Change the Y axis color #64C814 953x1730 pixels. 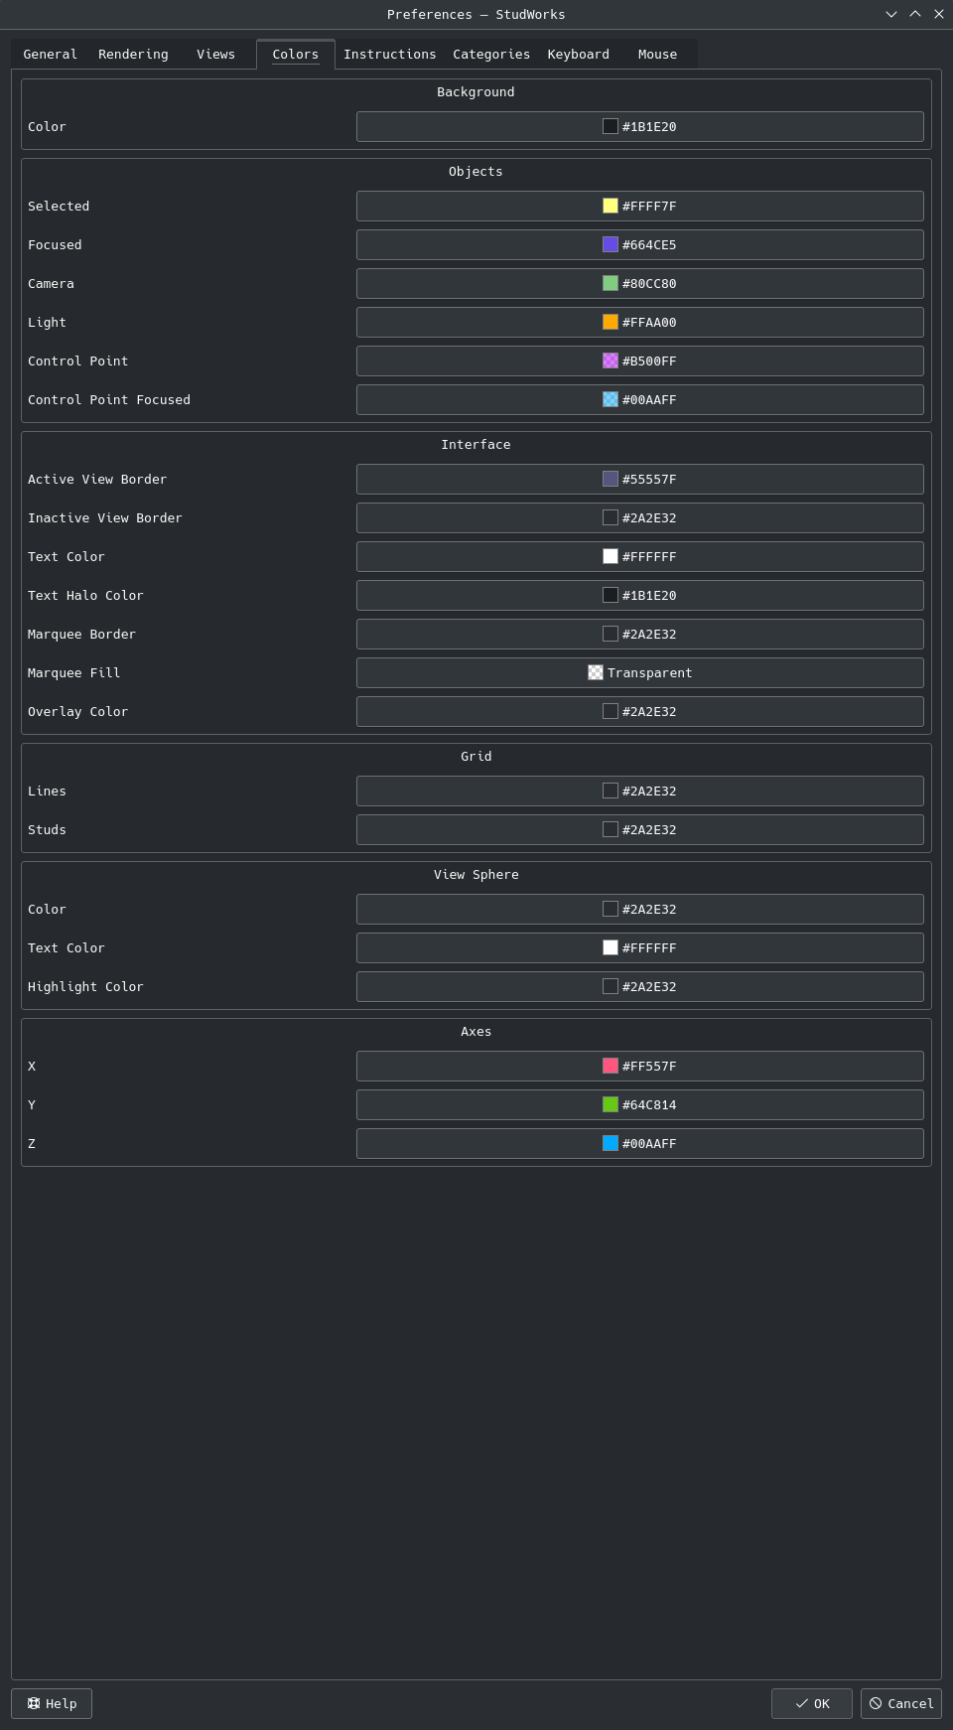(x=640, y=1105)
